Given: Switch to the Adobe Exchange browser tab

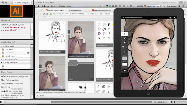Looking at the screenshot, I should [x=79, y=10].
